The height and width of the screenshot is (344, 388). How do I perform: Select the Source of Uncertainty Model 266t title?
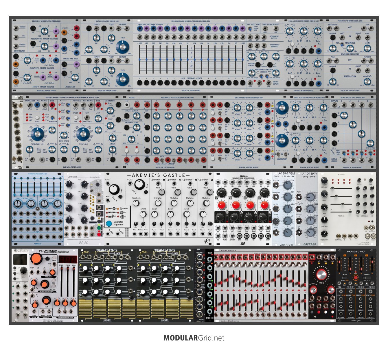coord(46,21)
